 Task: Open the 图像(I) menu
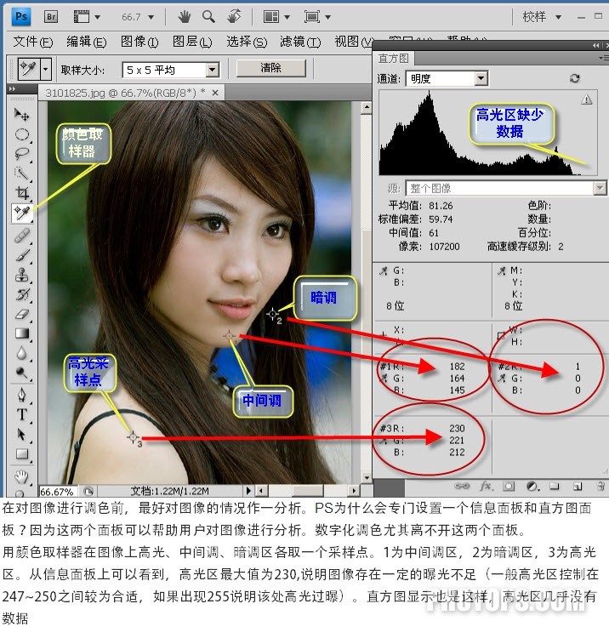139,42
